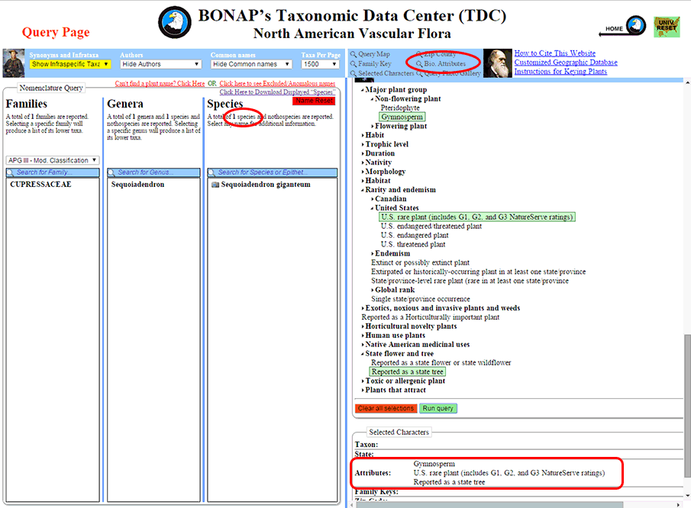Open Family Key search icon
This screenshot has height=508, width=691.
click(354, 64)
